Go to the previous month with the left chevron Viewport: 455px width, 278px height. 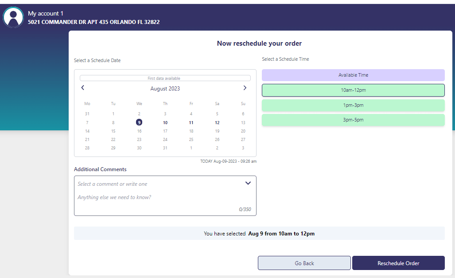point(82,88)
